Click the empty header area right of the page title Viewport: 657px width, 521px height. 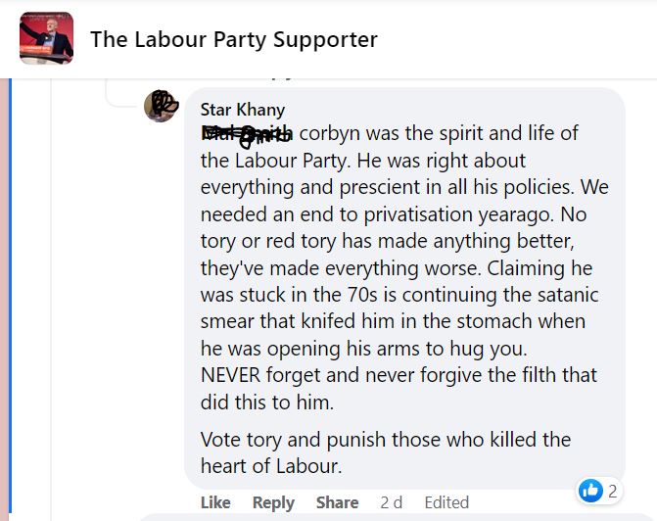(x=519, y=39)
